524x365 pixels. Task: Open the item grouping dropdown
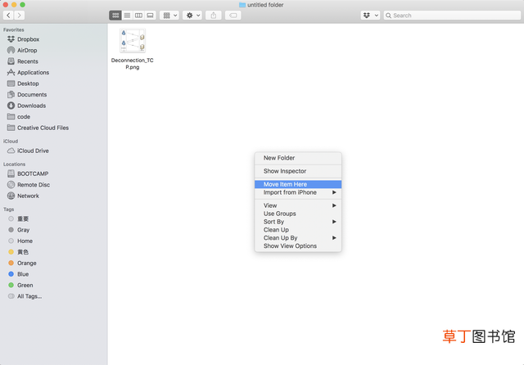pos(169,16)
